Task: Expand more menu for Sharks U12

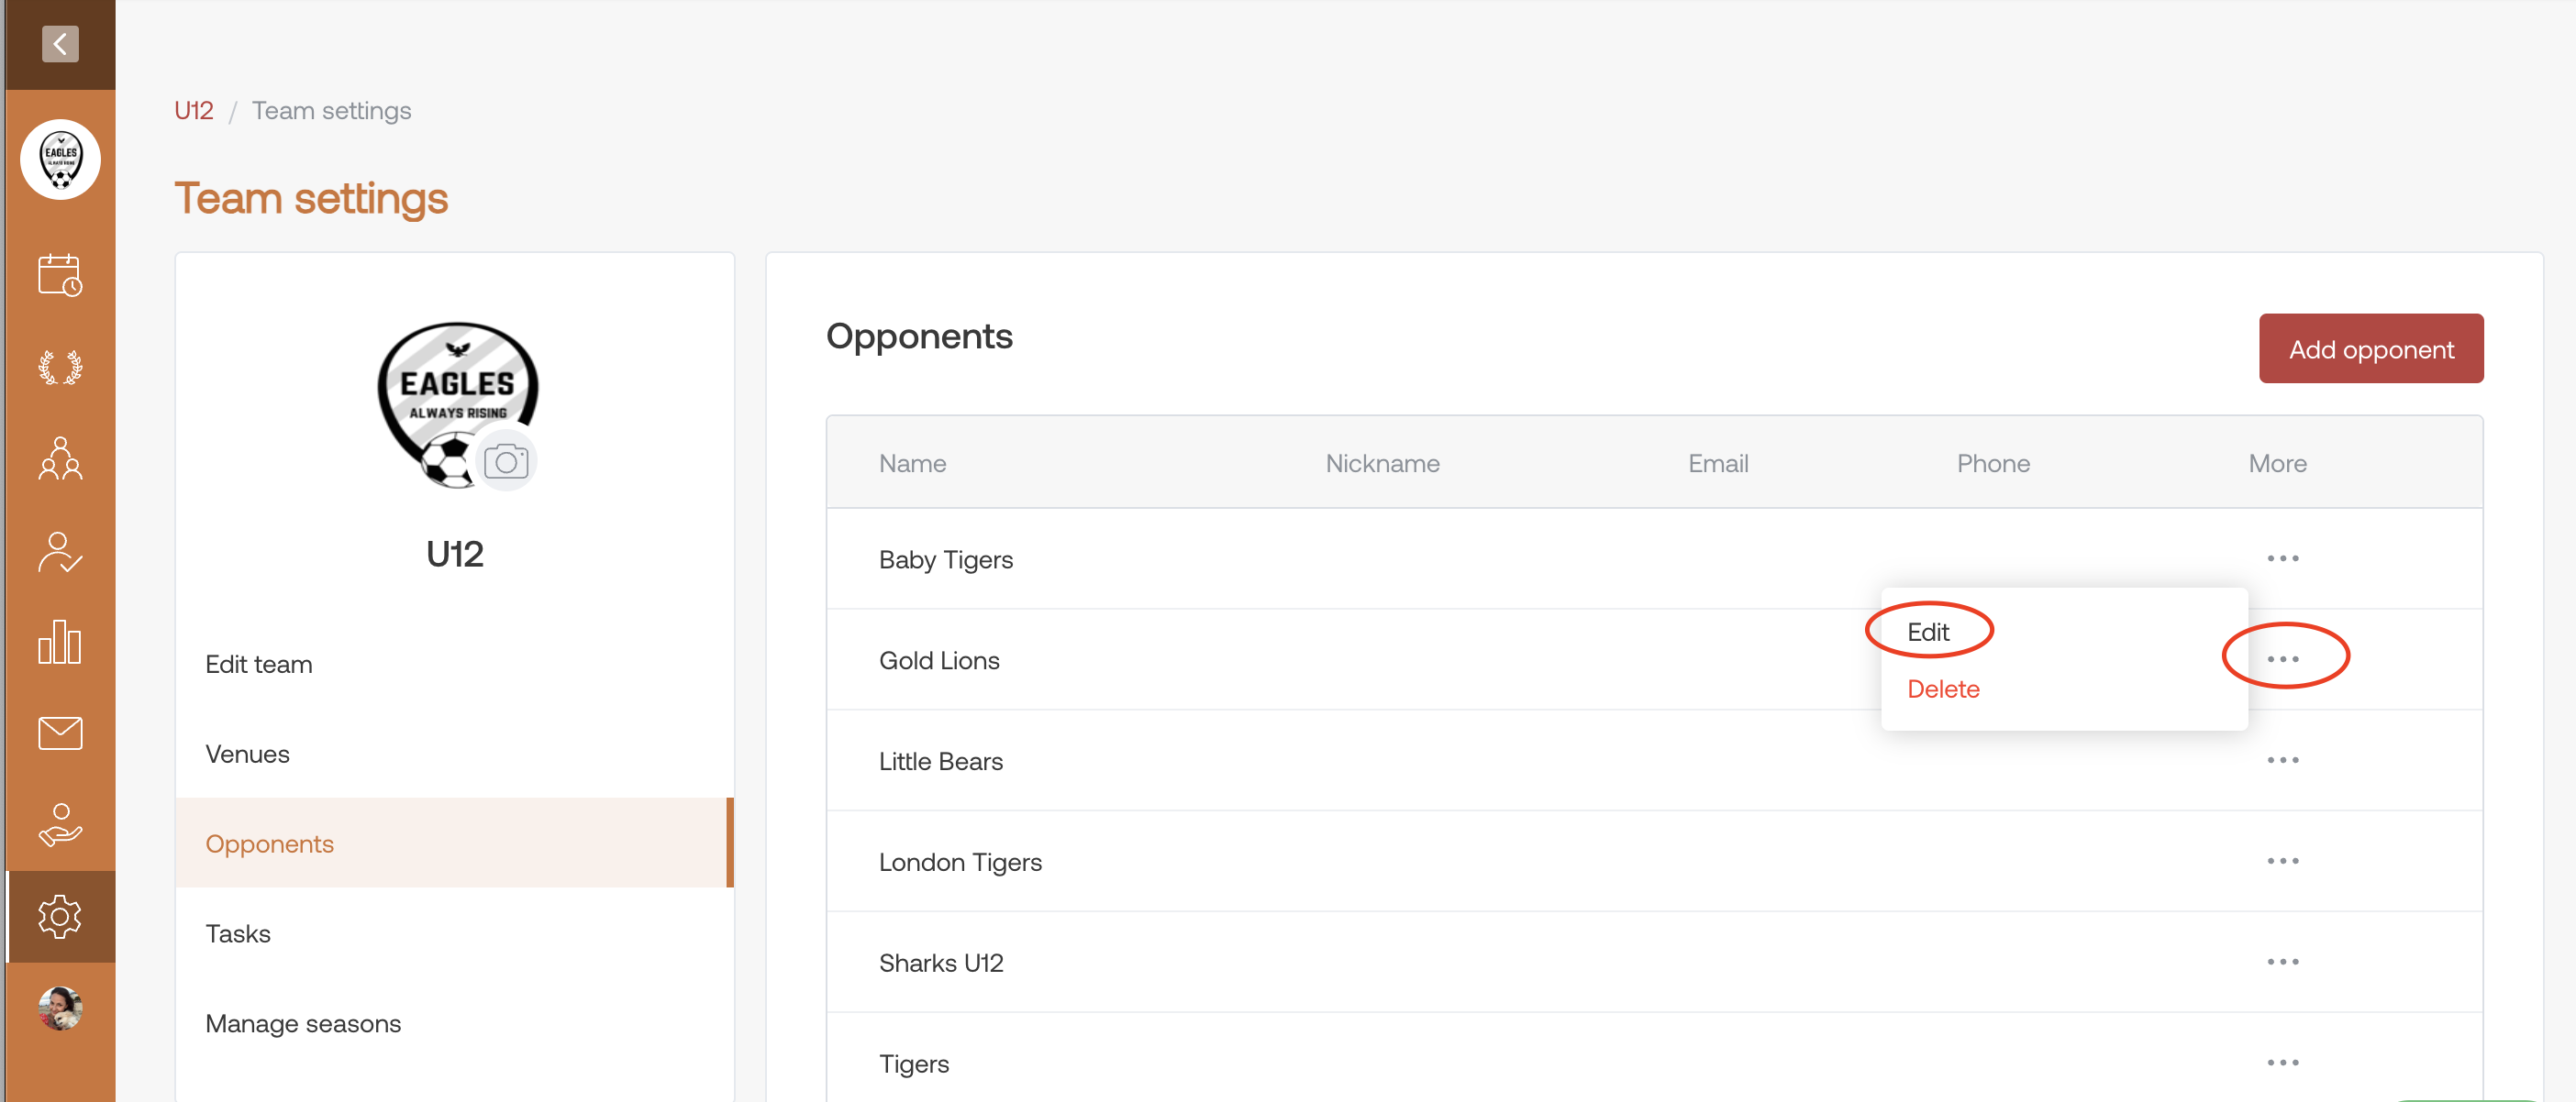Action: click(x=2282, y=962)
